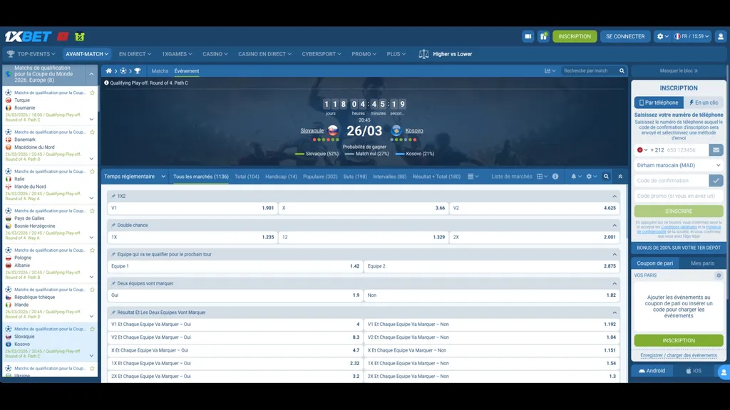Open the CASINO menu
This screenshot has height=410, width=730.
point(215,54)
